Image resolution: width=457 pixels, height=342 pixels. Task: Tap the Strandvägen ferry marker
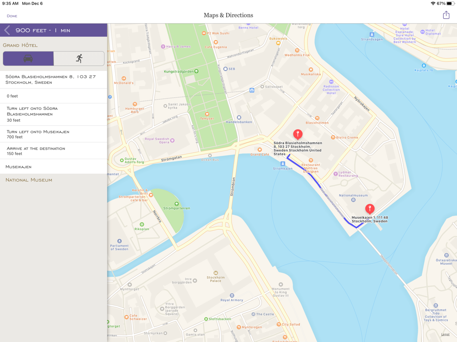tap(372, 35)
